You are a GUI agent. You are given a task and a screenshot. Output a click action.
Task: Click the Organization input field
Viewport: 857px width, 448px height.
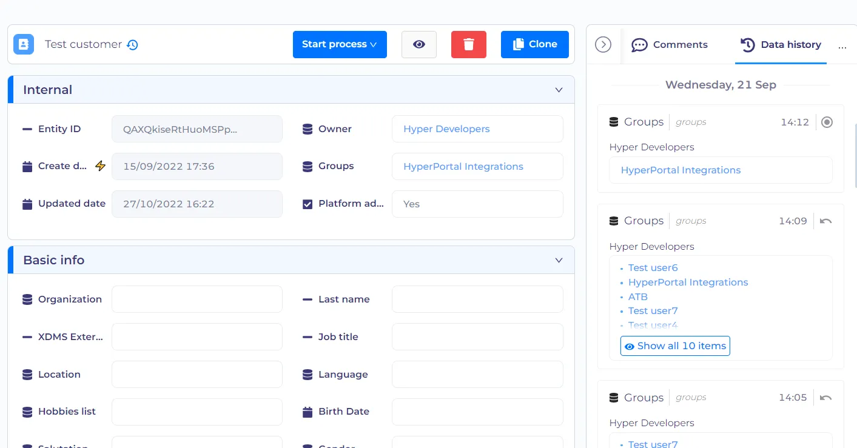pyautogui.click(x=197, y=299)
